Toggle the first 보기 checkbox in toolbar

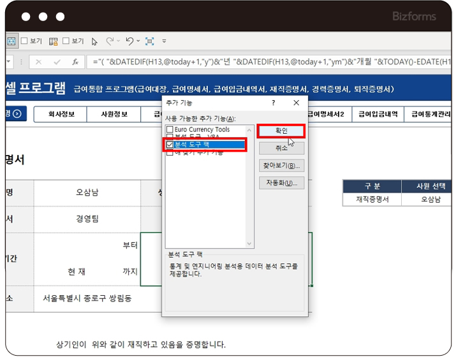click(x=24, y=41)
